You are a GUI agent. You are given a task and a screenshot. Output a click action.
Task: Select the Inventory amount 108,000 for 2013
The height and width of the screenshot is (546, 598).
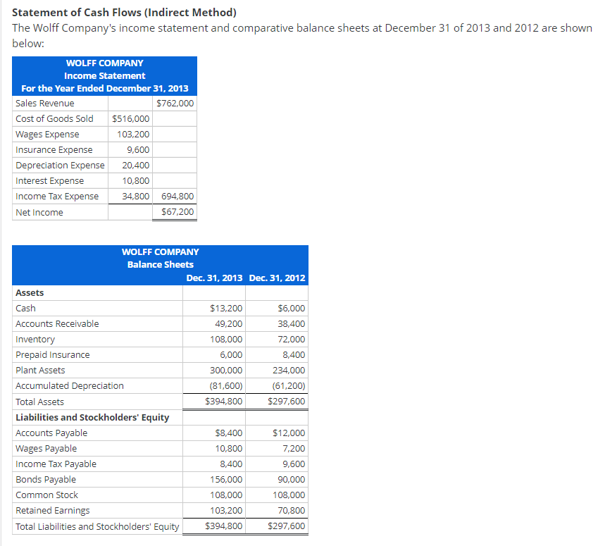point(228,339)
